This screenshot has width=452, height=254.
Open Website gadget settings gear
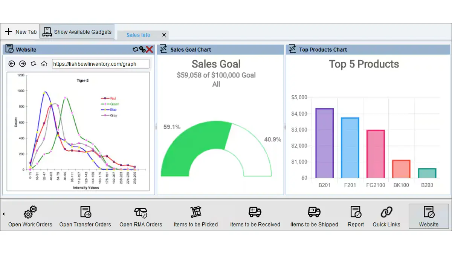(142, 50)
